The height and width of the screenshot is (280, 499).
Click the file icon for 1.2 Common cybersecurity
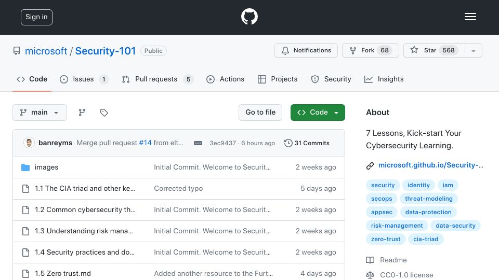tap(25, 210)
